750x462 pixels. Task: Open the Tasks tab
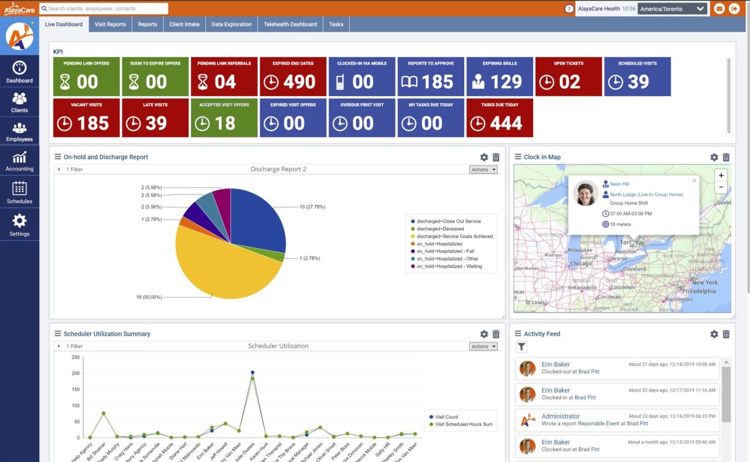pos(336,24)
